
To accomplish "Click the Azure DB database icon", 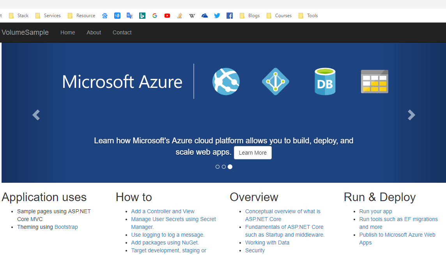I will [325, 82].
